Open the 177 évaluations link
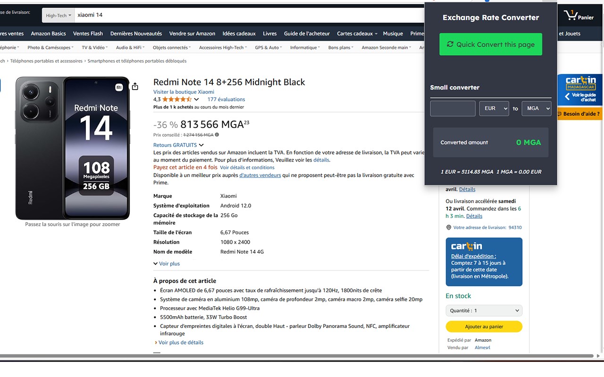The image size is (604, 377). tap(226, 99)
